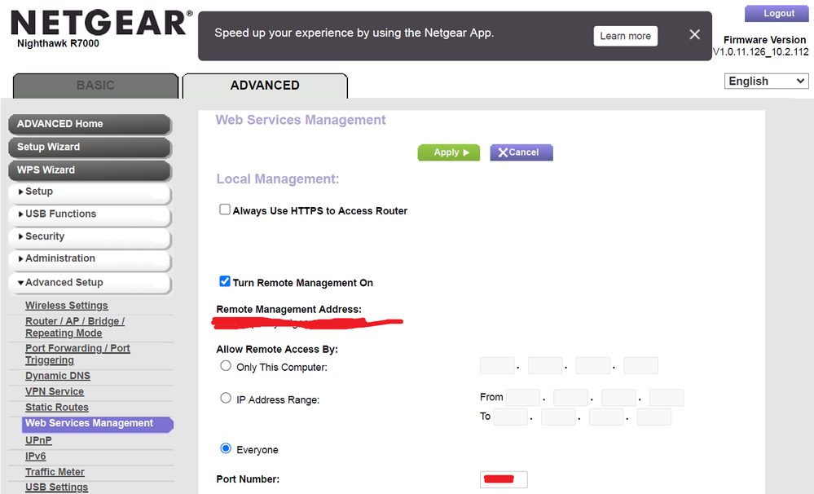Image resolution: width=814 pixels, height=494 pixels.
Task: Log out using the Logout button
Action: pos(777,14)
